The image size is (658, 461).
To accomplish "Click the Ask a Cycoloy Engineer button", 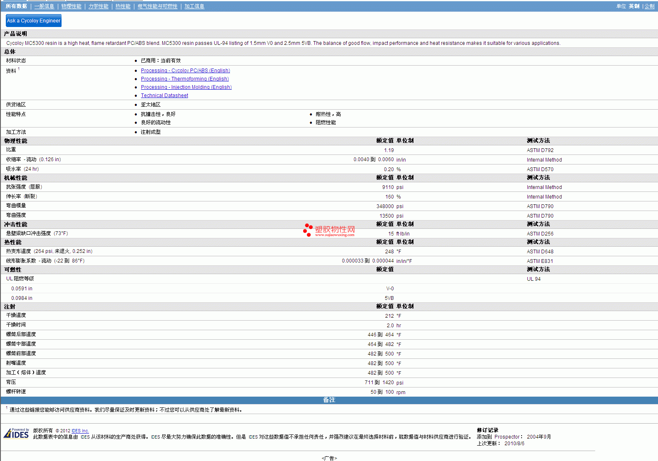I will [x=34, y=20].
